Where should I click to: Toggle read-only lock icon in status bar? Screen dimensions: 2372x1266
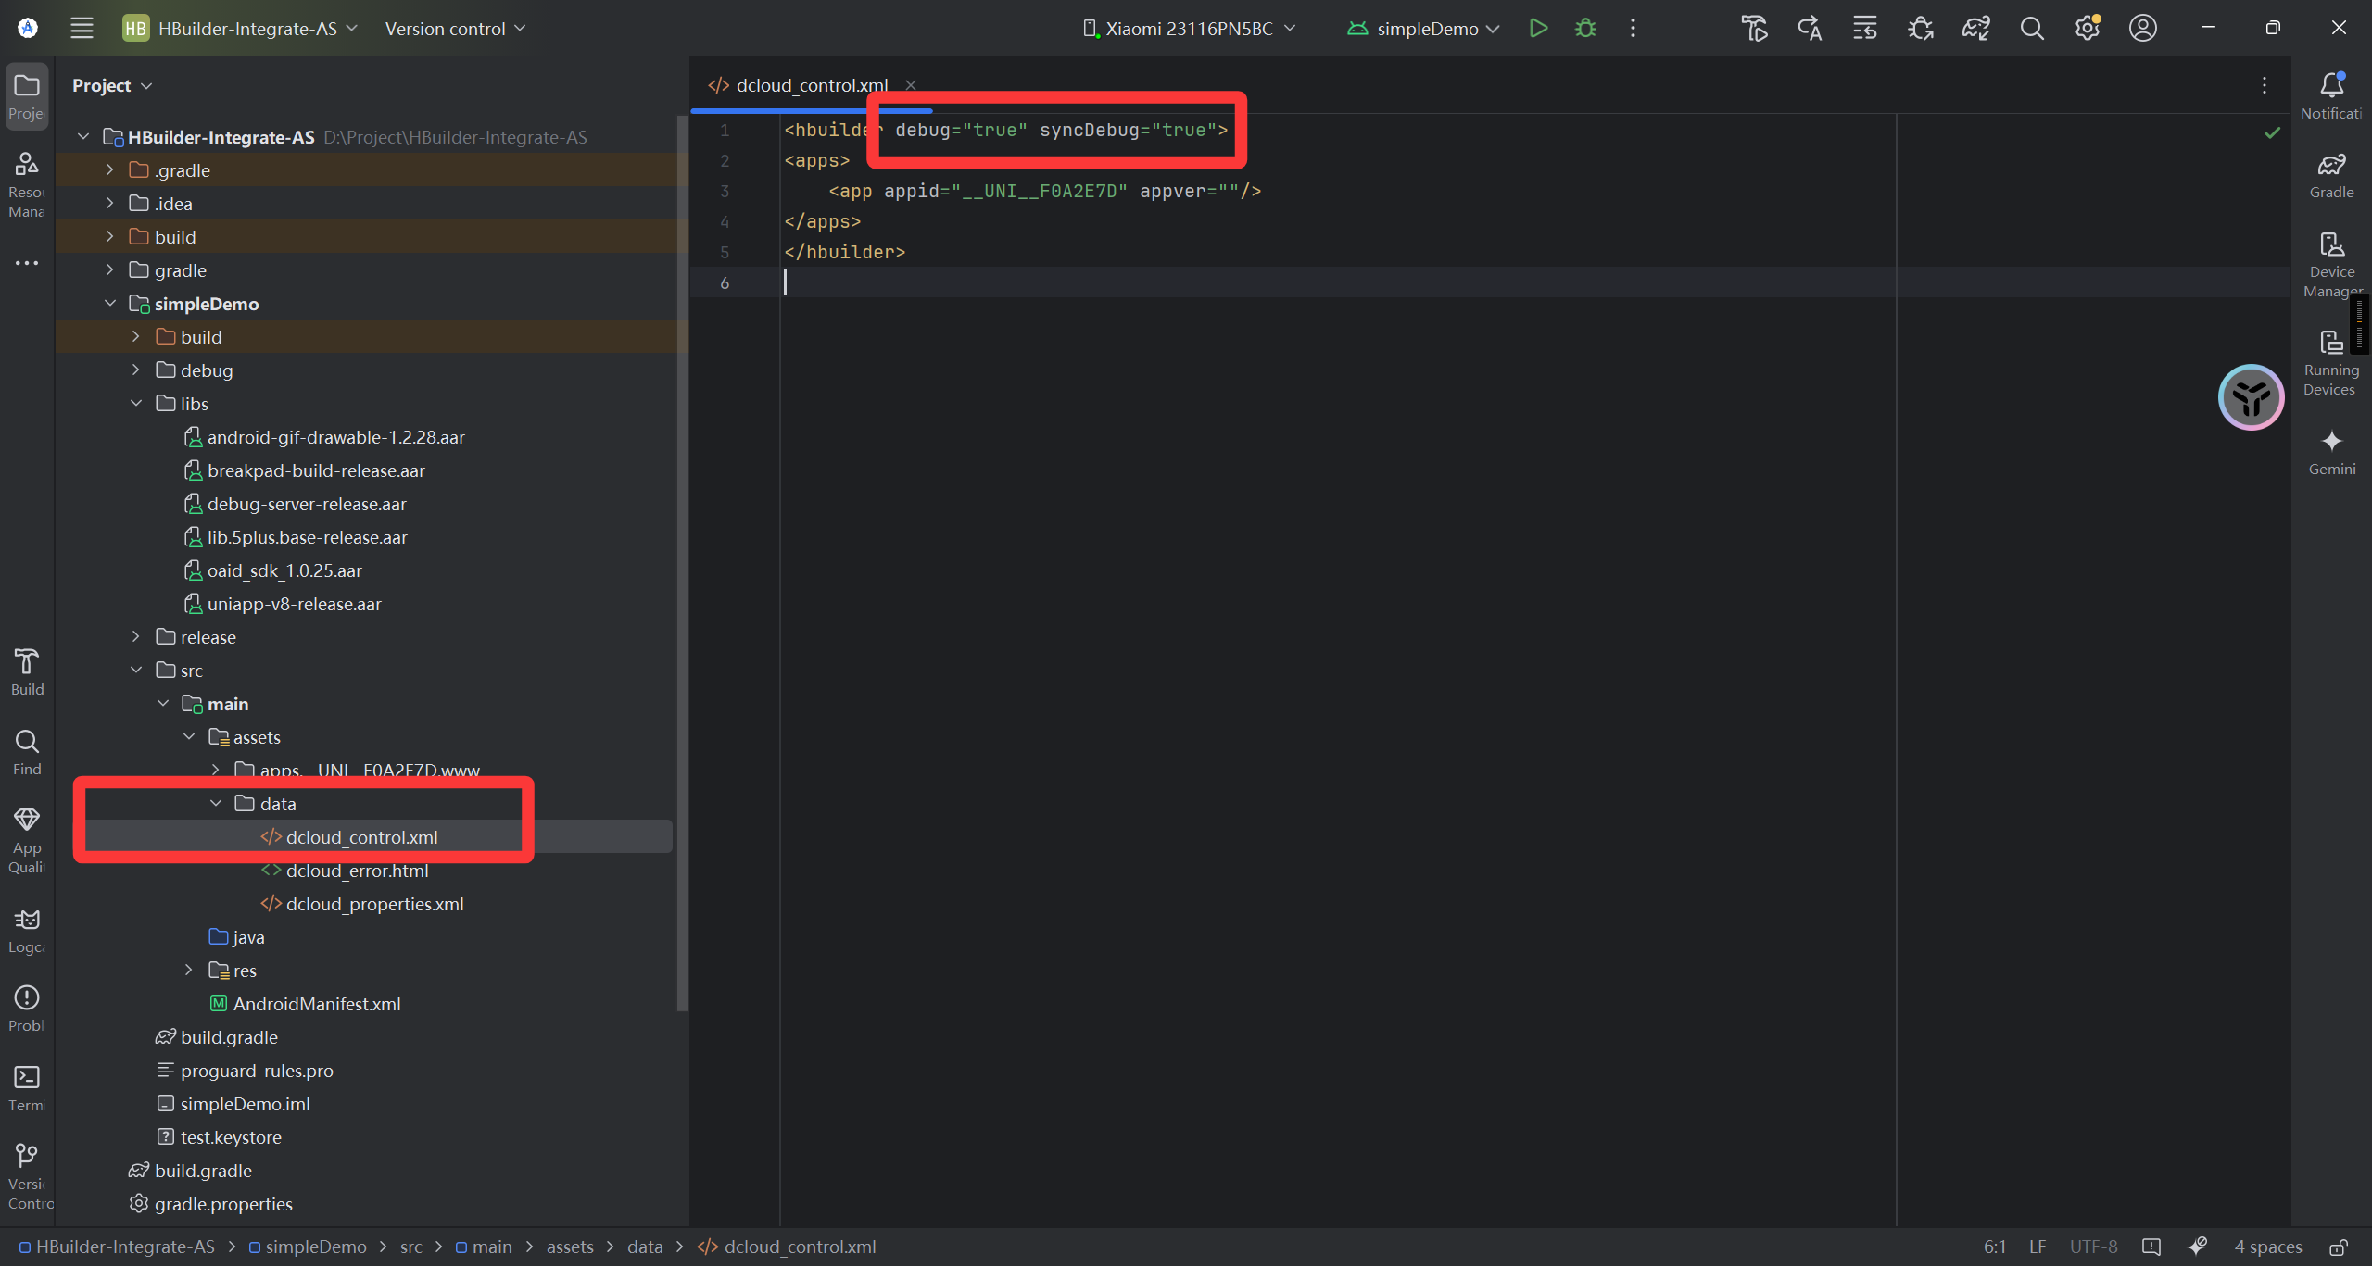[2339, 1247]
